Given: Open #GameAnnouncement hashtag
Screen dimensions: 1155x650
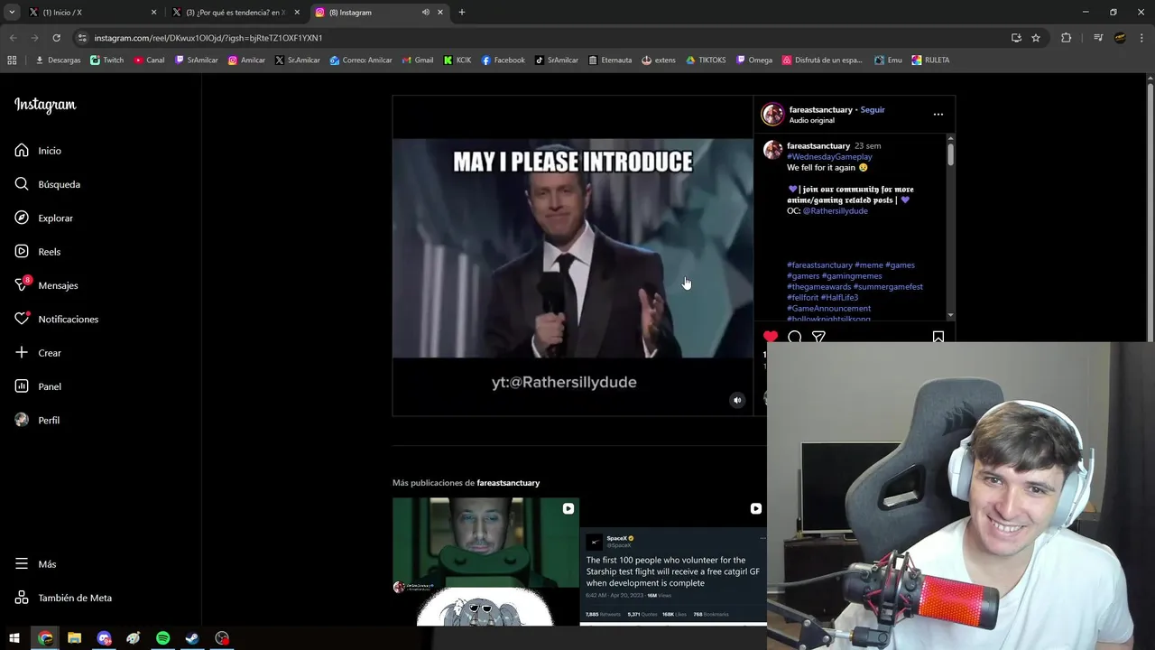Looking at the screenshot, I should click(828, 308).
